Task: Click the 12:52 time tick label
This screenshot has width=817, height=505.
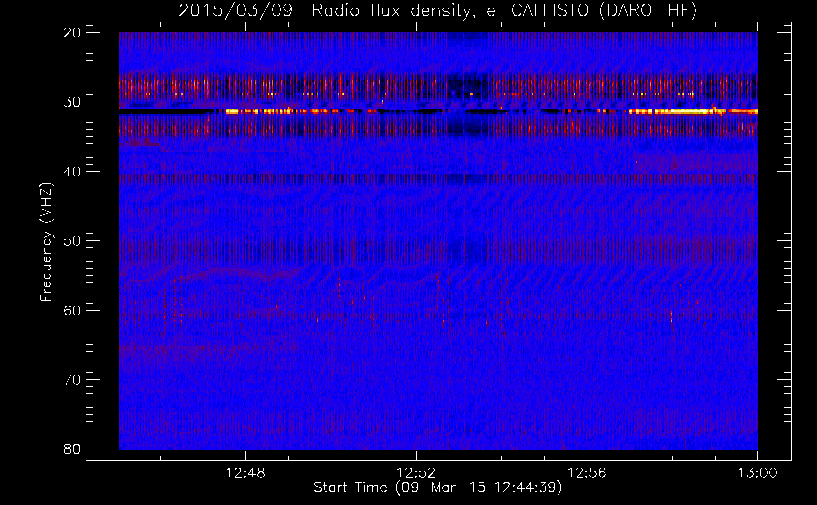Action: (x=416, y=473)
